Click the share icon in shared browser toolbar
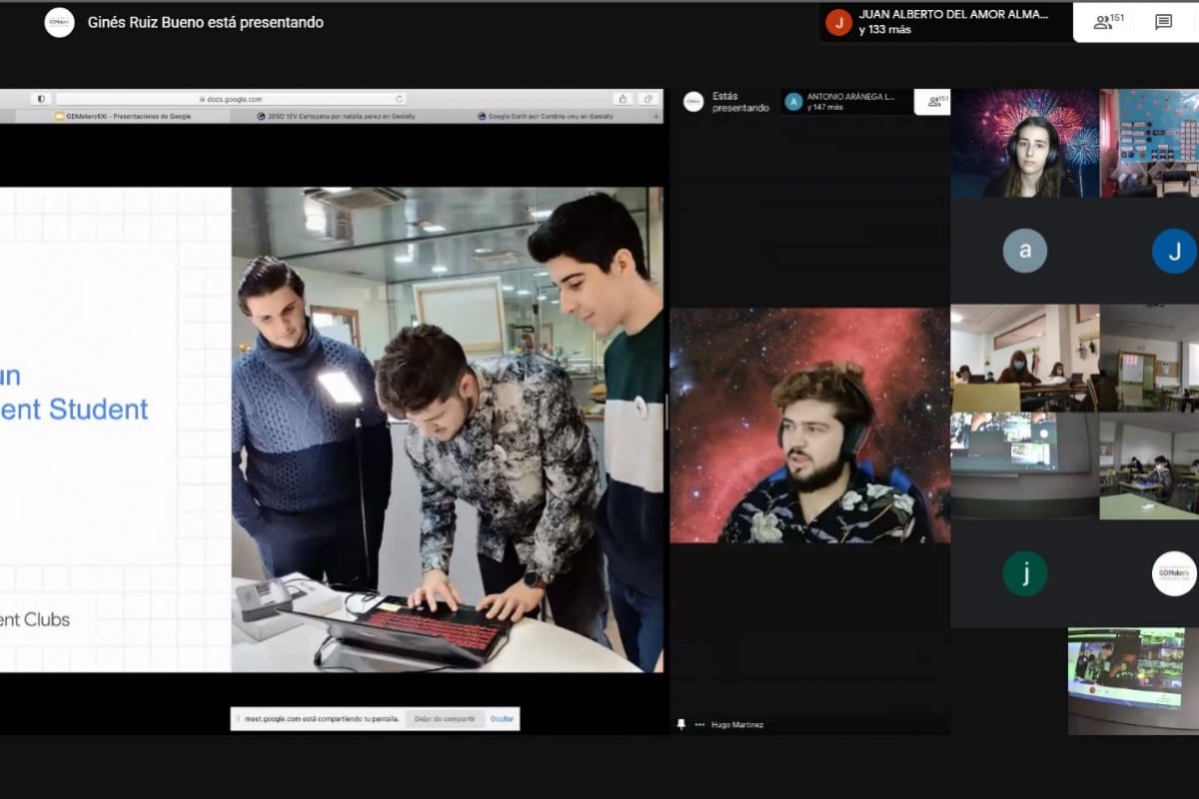The width and height of the screenshot is (1199, 799). (623, 99)
